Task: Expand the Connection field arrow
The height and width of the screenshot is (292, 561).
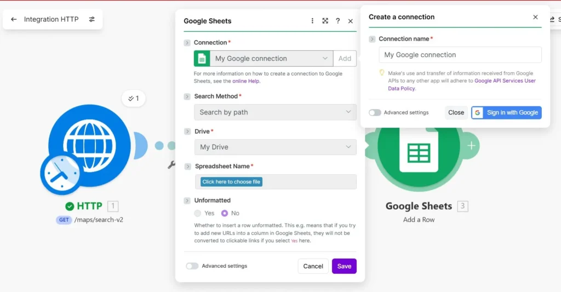Action: click(x=187, y=43)
